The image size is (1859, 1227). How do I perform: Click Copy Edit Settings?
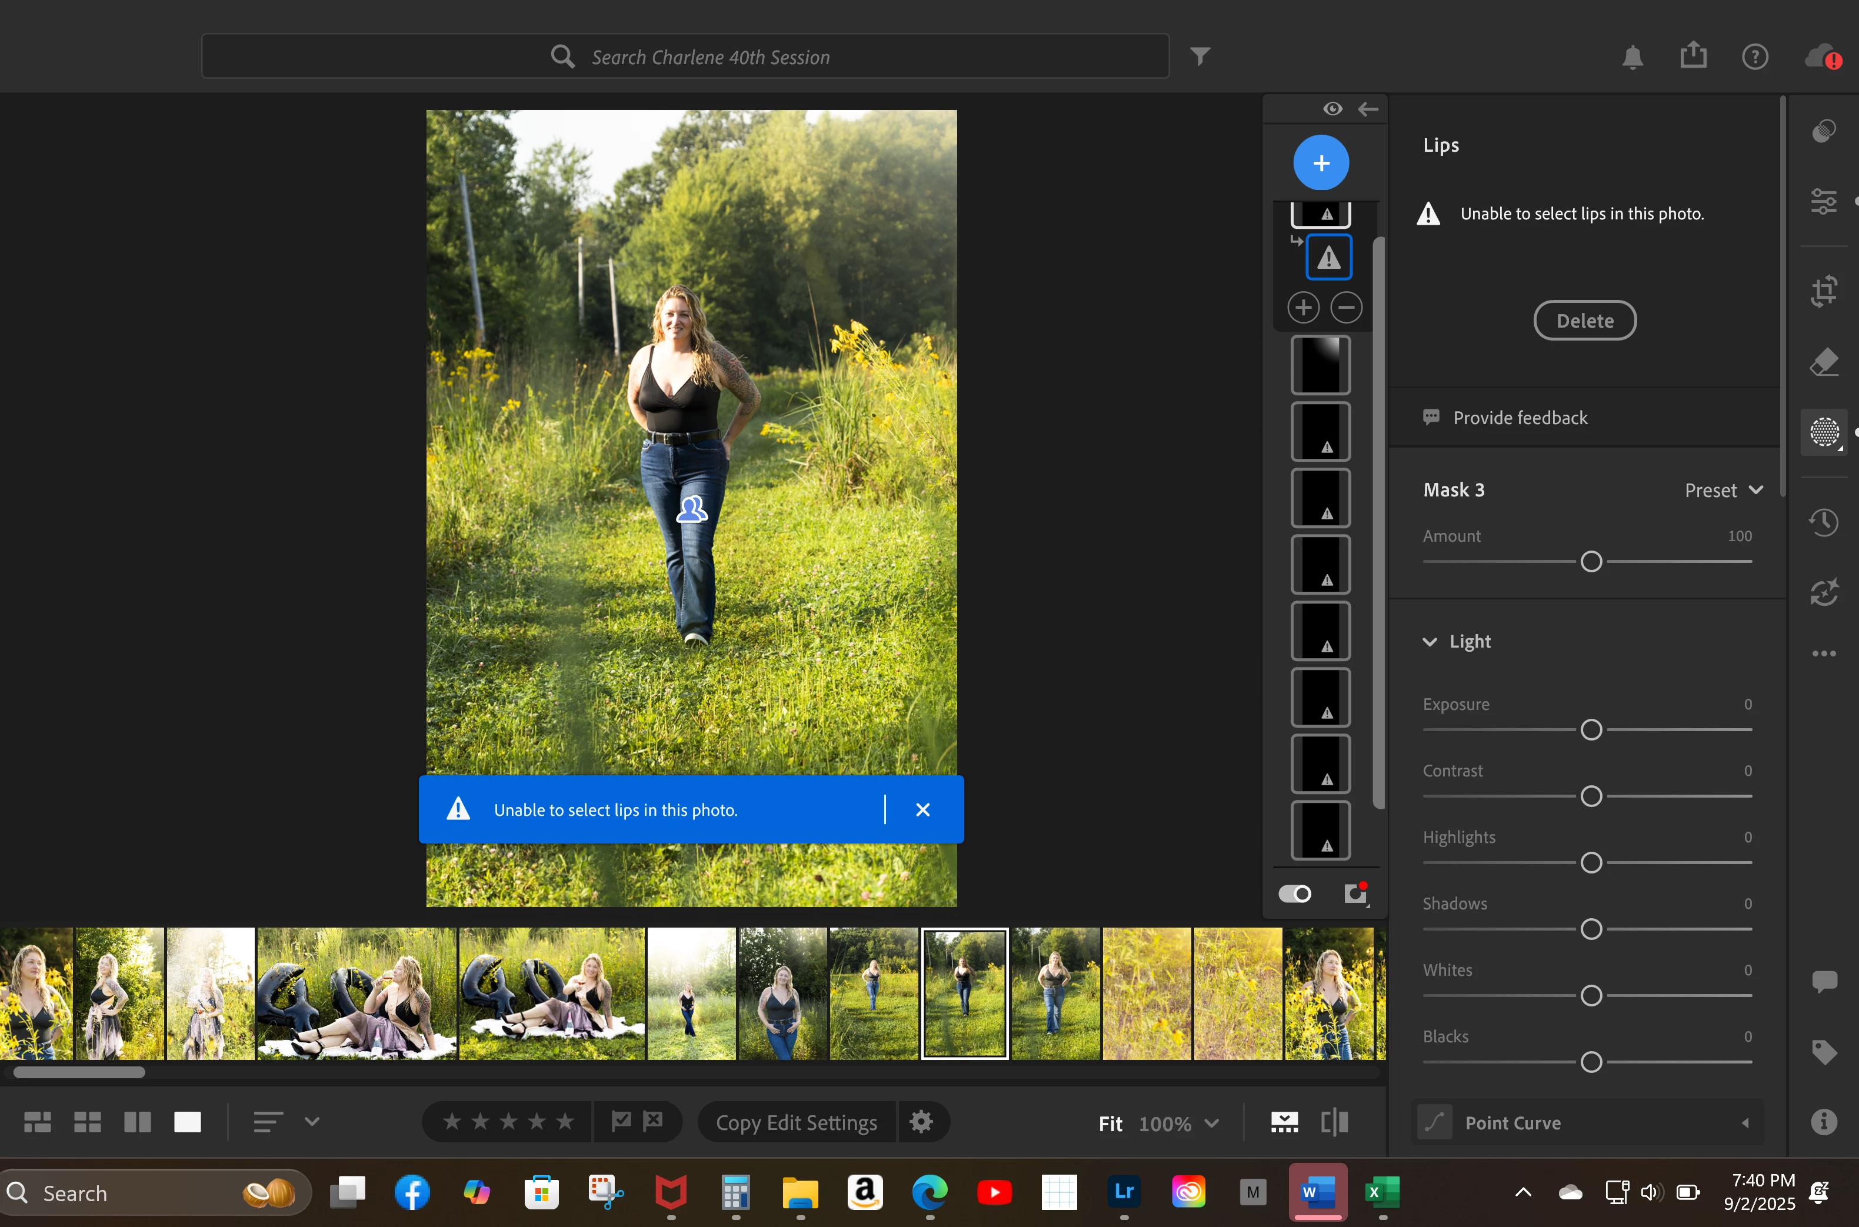796,1122
